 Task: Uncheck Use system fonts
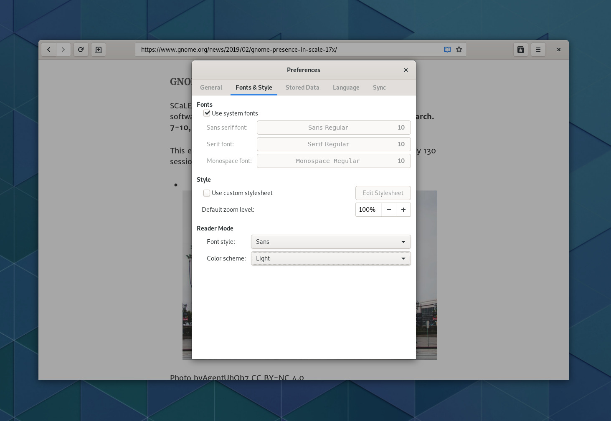pyautogui.click(x=207, y=113)
